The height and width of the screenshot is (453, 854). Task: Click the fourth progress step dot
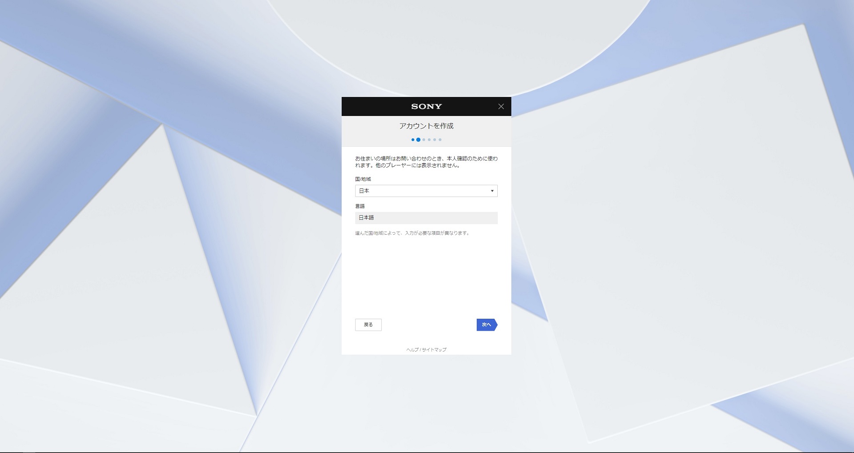[429, 140]
